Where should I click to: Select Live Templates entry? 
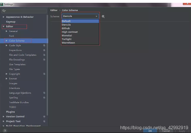coord(17,65)
